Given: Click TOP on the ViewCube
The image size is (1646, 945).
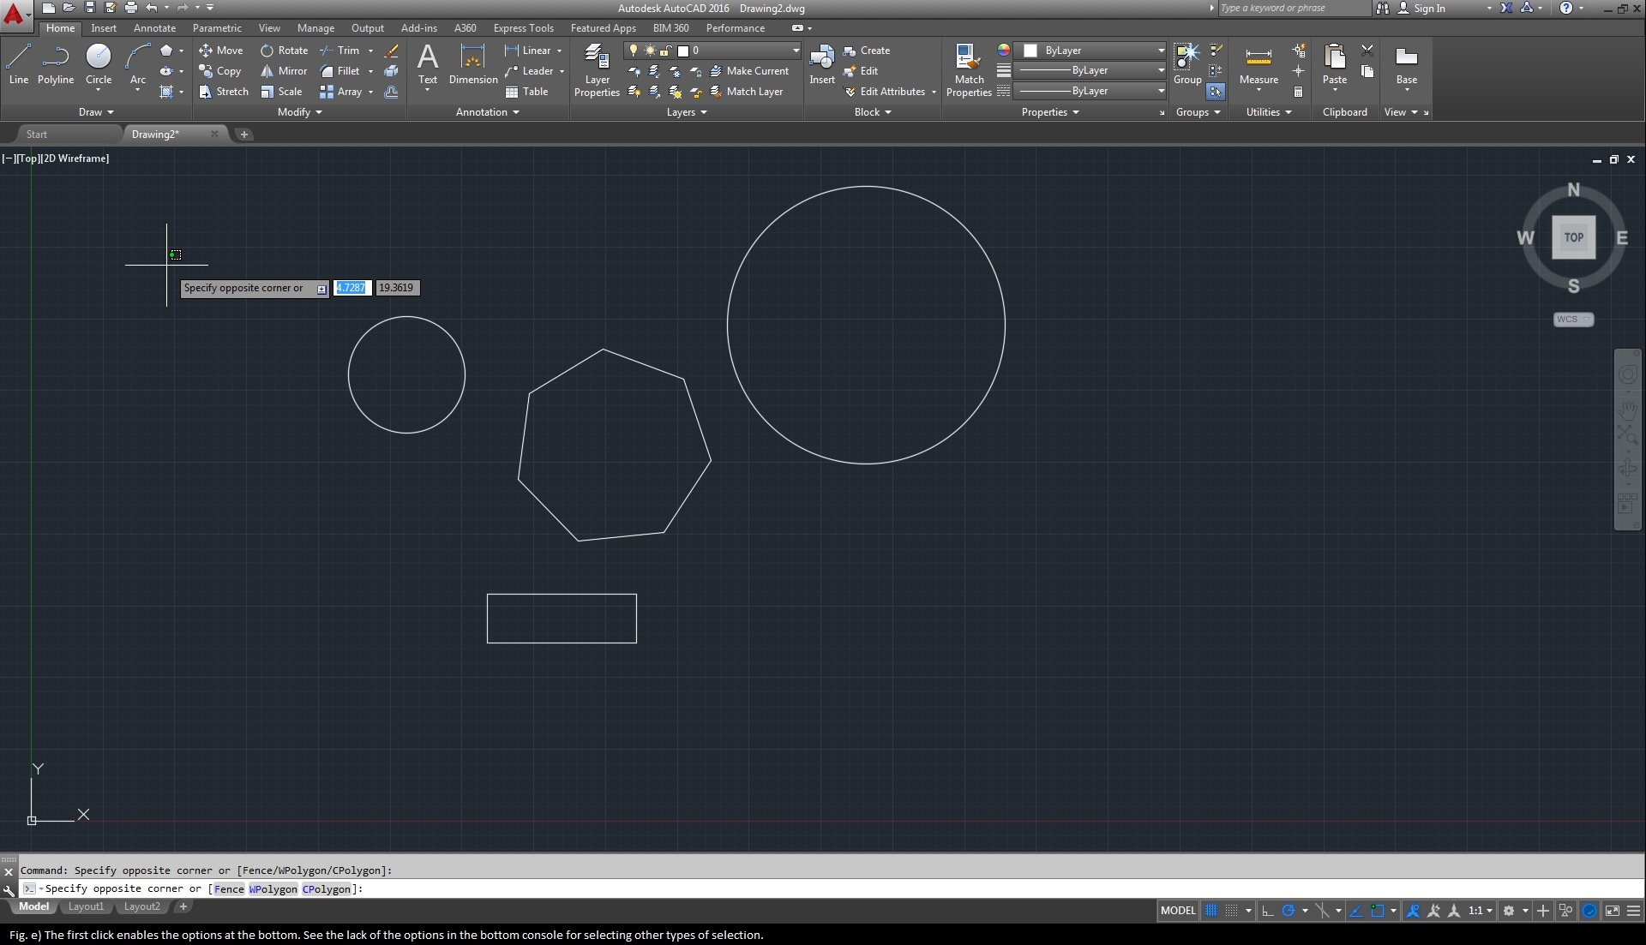Looking at the screenshot, I should 1574,237.
